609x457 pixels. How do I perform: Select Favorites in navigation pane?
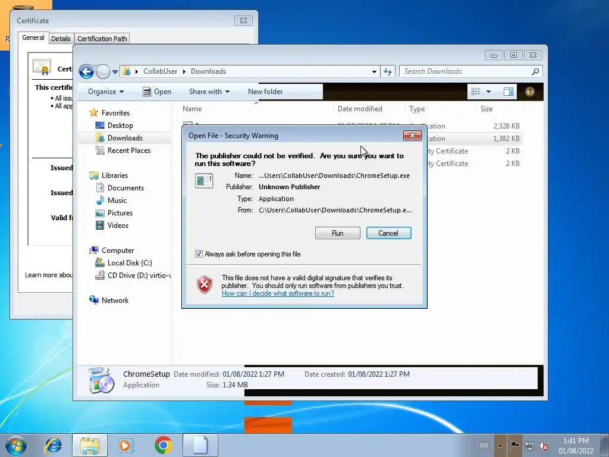click(115, 113)
